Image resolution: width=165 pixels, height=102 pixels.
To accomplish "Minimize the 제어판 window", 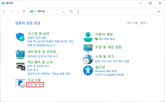I will click(x=141, y=3).
